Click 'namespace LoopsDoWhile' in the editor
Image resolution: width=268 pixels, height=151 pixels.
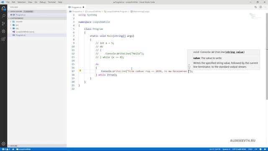click(x=94, y=22)
